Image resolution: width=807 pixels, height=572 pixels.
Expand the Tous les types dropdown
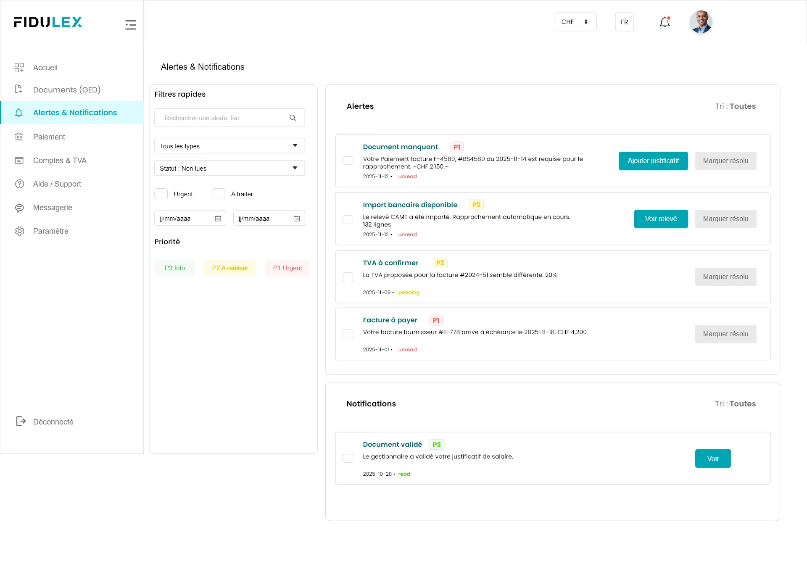229,146
